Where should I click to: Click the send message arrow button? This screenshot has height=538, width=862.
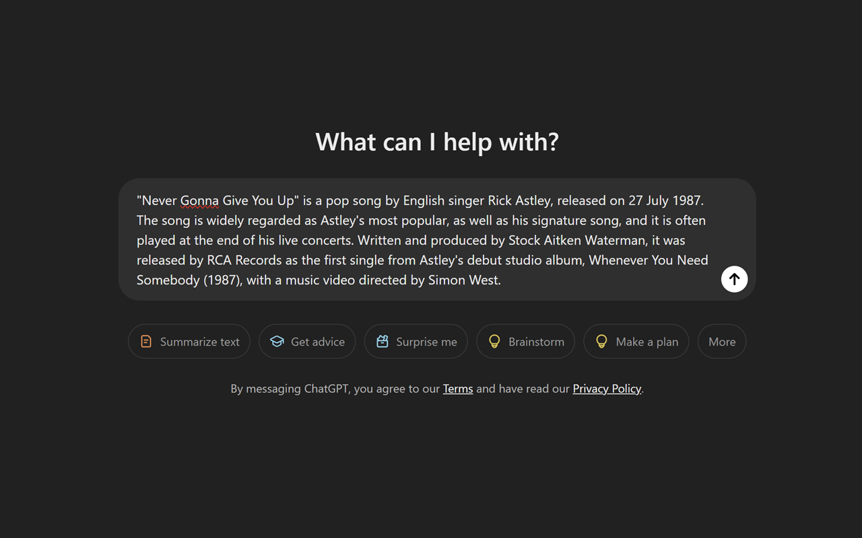(x=734, y=279)
